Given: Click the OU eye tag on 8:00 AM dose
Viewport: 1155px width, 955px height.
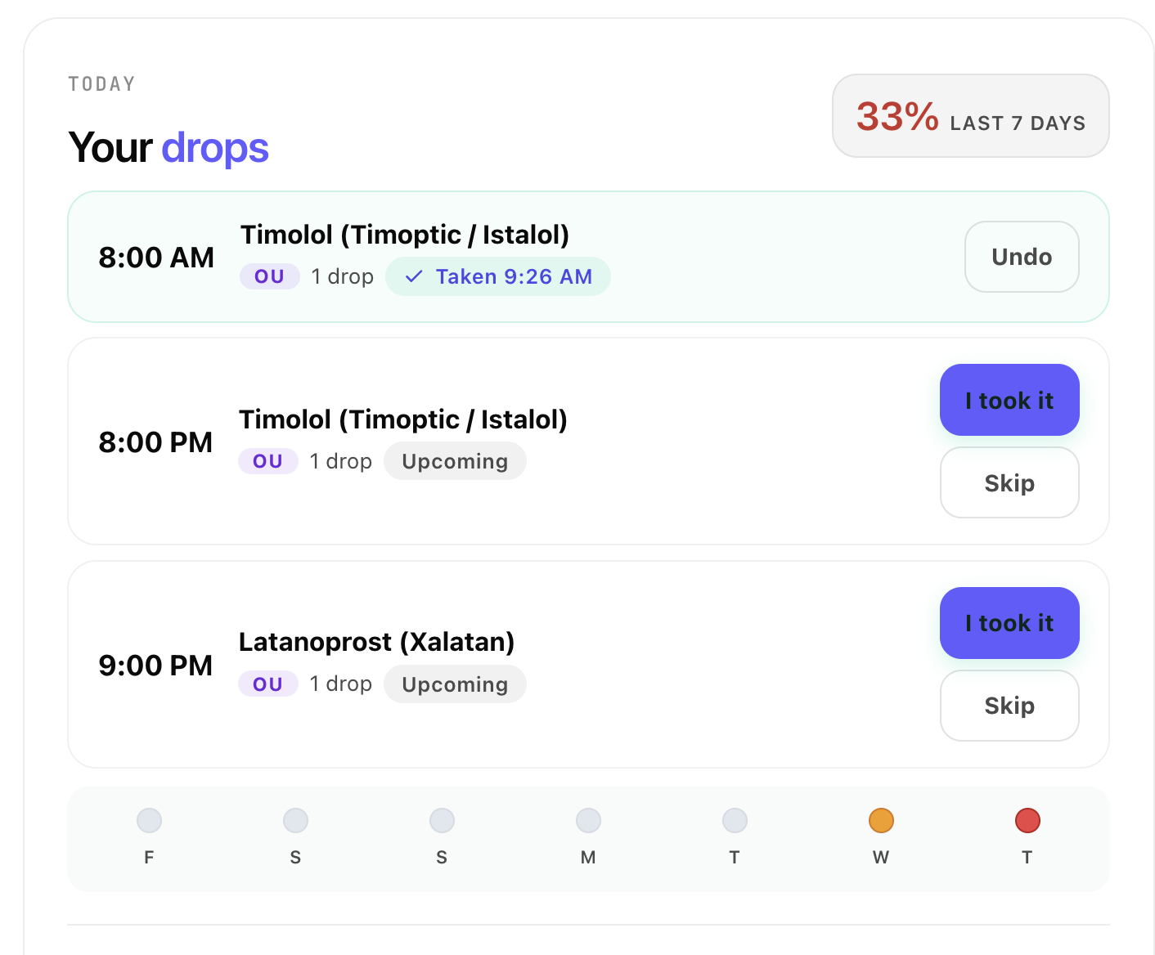Looking at the screenshot, I should [269, 276].
